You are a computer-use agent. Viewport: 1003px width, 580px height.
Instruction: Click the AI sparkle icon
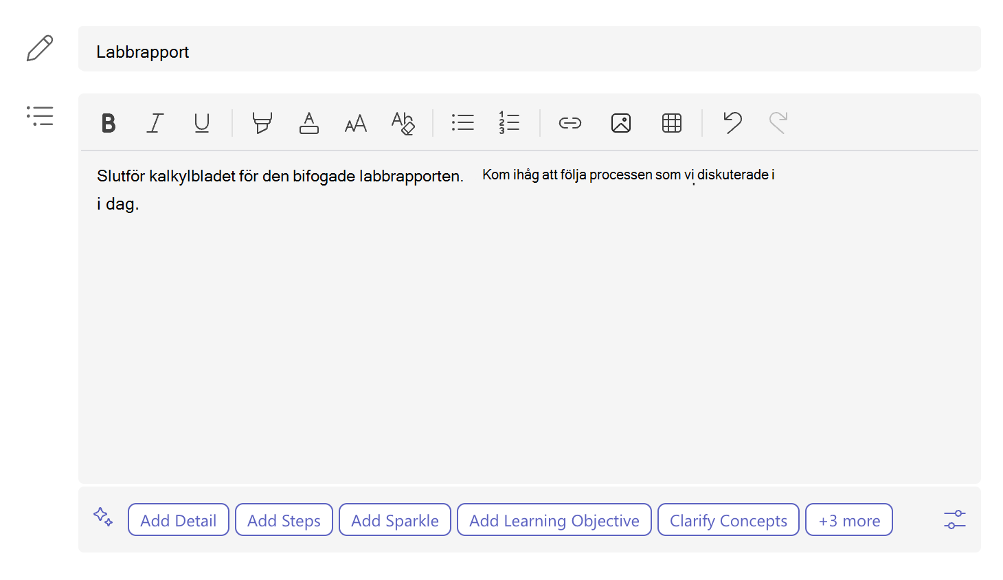tap(103, 517)
